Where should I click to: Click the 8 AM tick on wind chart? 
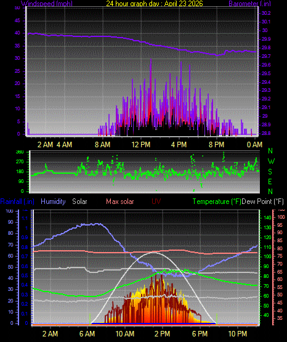102,144
